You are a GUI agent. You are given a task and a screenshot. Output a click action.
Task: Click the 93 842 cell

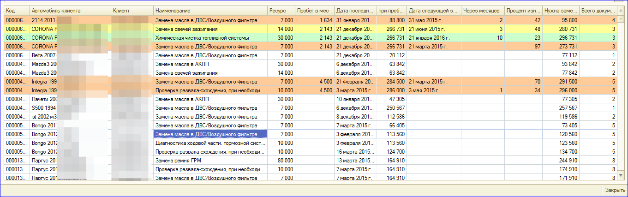(x=561, y=64)
